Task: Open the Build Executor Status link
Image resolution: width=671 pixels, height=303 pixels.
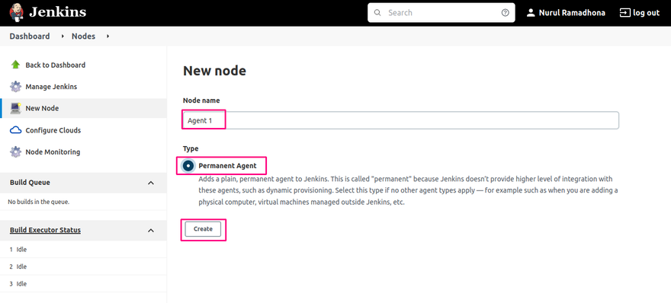Action: [x=45, y=230]
